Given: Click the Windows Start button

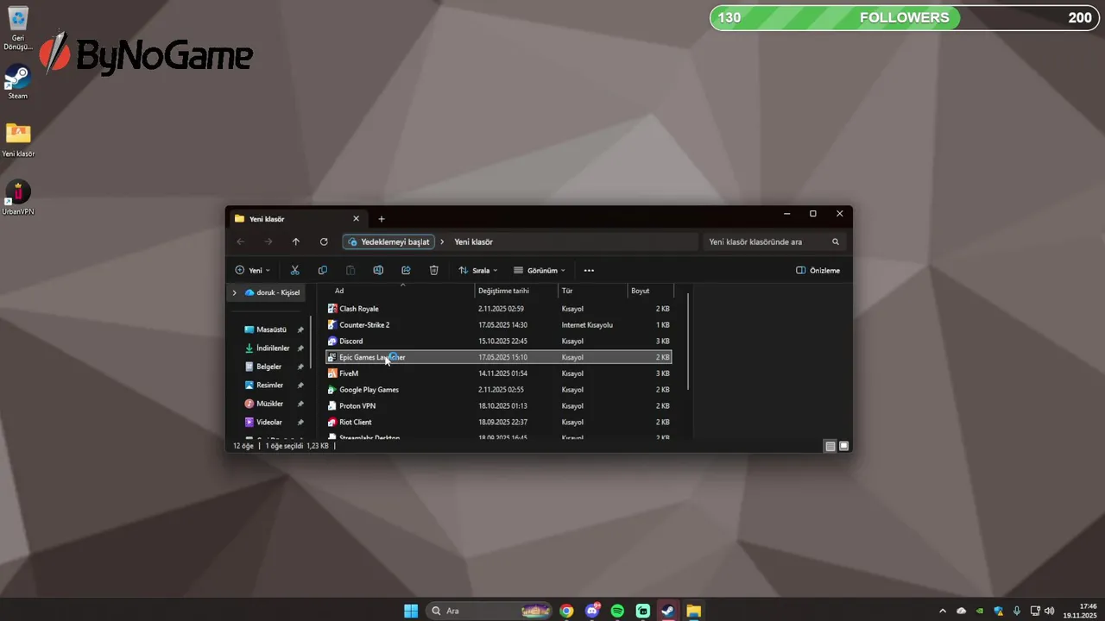Looking at the screenshot, I should (411, 611).
